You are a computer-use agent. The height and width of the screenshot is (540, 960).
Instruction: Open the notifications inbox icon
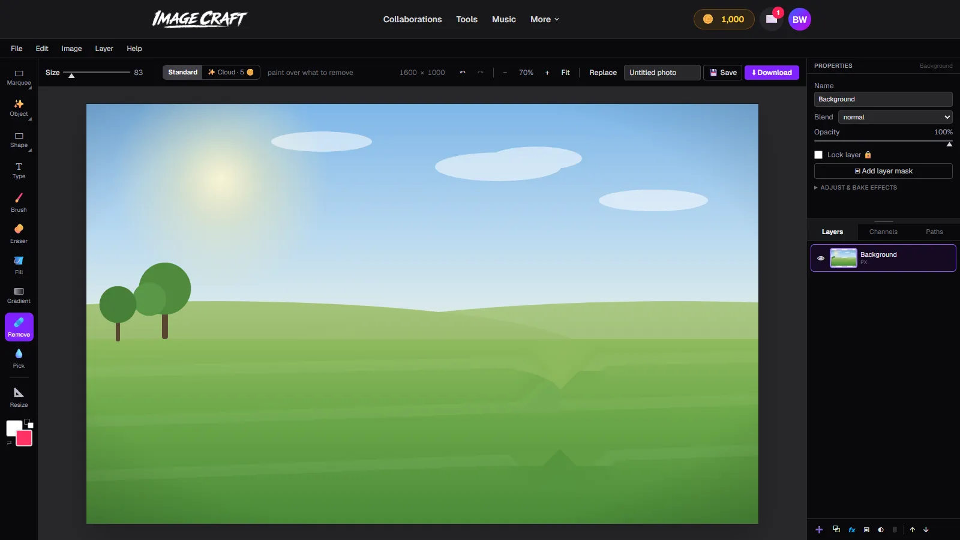tap(772, 19)
